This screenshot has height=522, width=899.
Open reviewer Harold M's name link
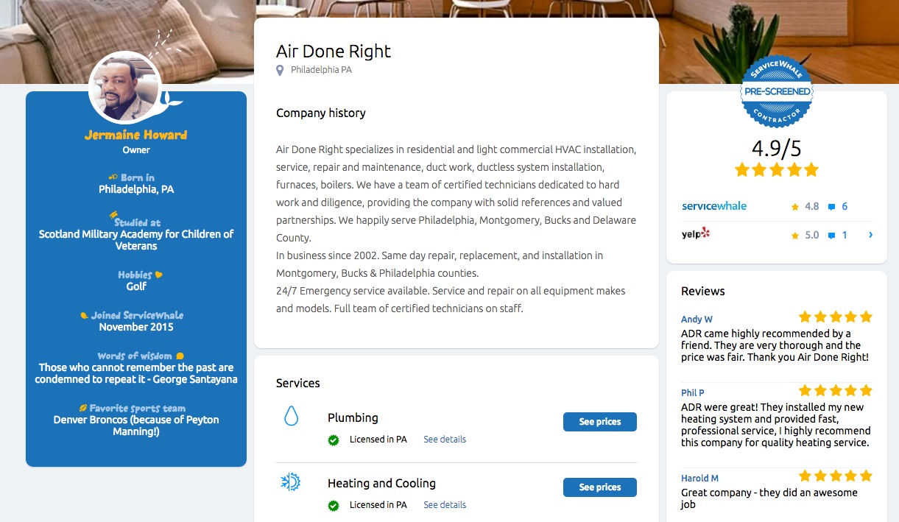point(699,478)
